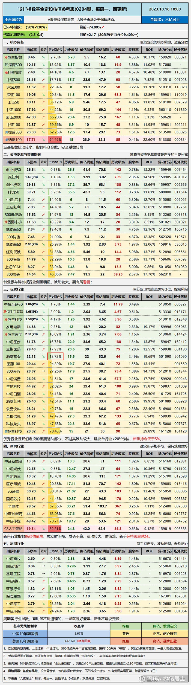The height and width of the screenshot is (685, 191).
Task: Click the 科创50 name cell
Action: click(x=13, y=192)
